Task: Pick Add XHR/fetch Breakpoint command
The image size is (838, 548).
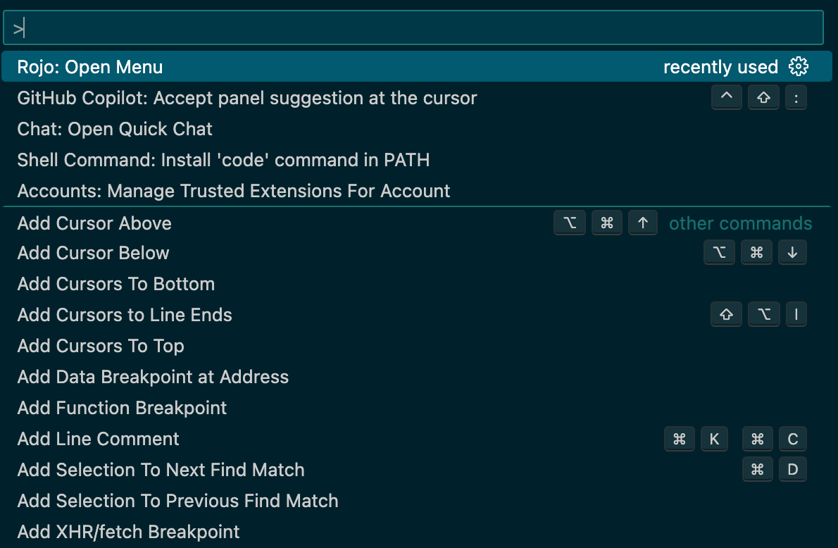Action: click(129, 532)
